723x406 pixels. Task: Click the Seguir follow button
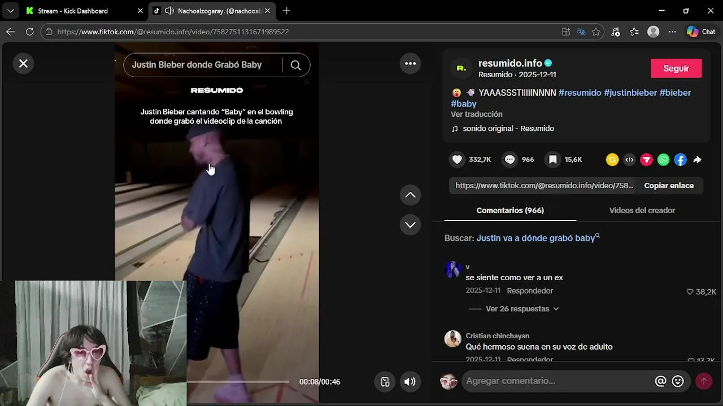click(x=676, y=68)
